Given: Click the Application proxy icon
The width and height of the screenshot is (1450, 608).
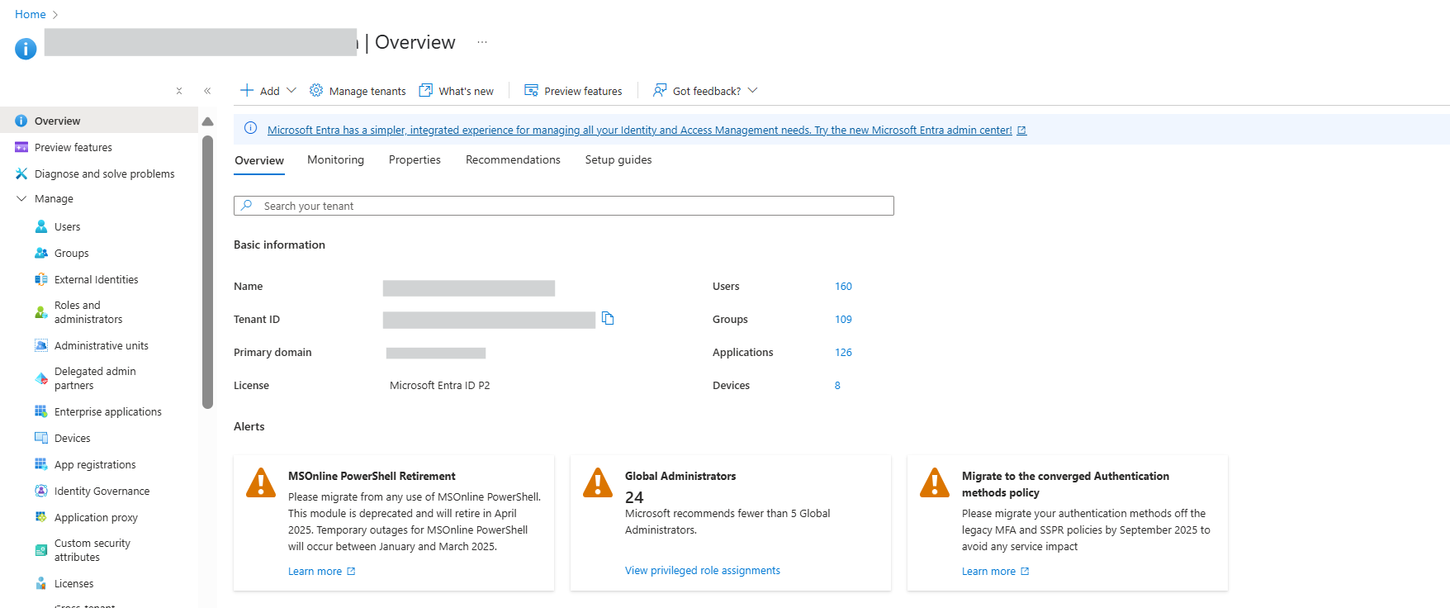Looking at the screenshot, I should point(41,517).
